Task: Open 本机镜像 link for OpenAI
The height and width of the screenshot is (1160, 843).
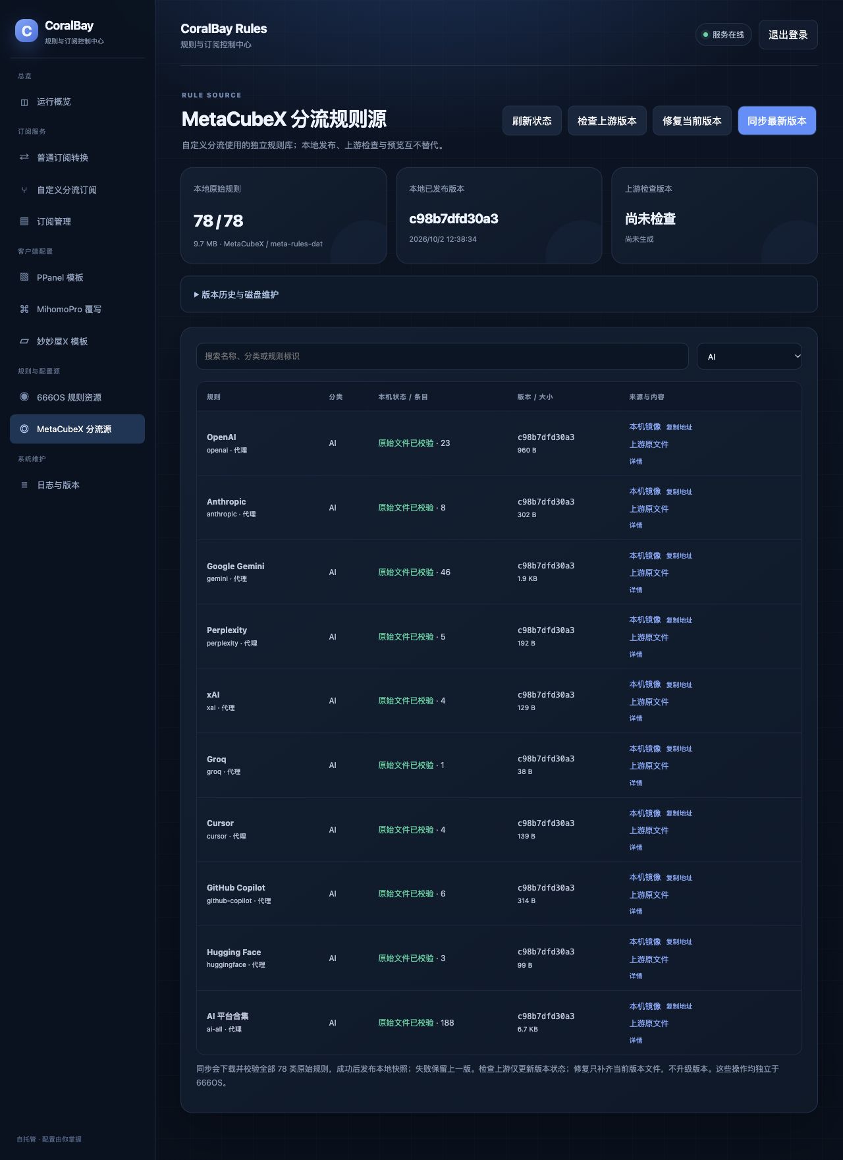Action: pos(645,427)
